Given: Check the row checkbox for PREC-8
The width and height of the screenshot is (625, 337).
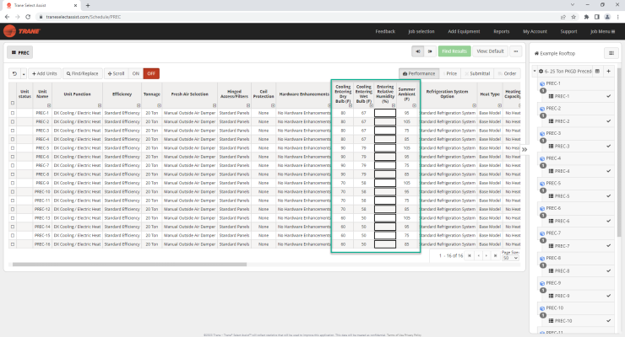Looking at the screenshot, I should click(13, 174).
